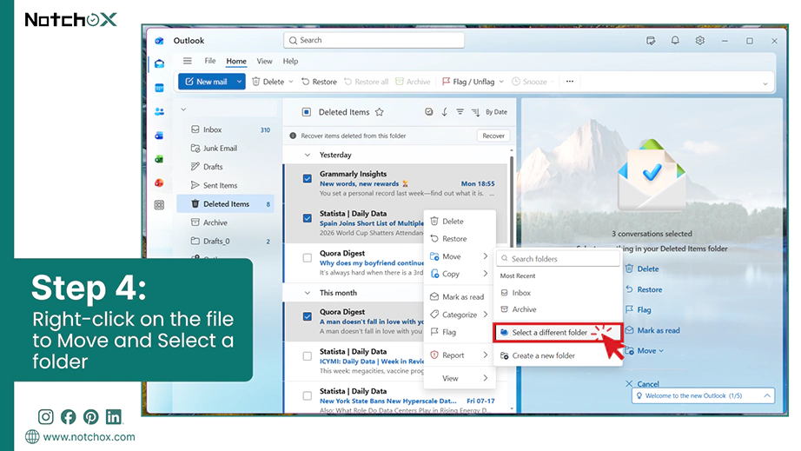Uncheck Statista Spain Joins Short List checkbox
The width and height of the screenshot is (801, 451).
tap(307, 218)
